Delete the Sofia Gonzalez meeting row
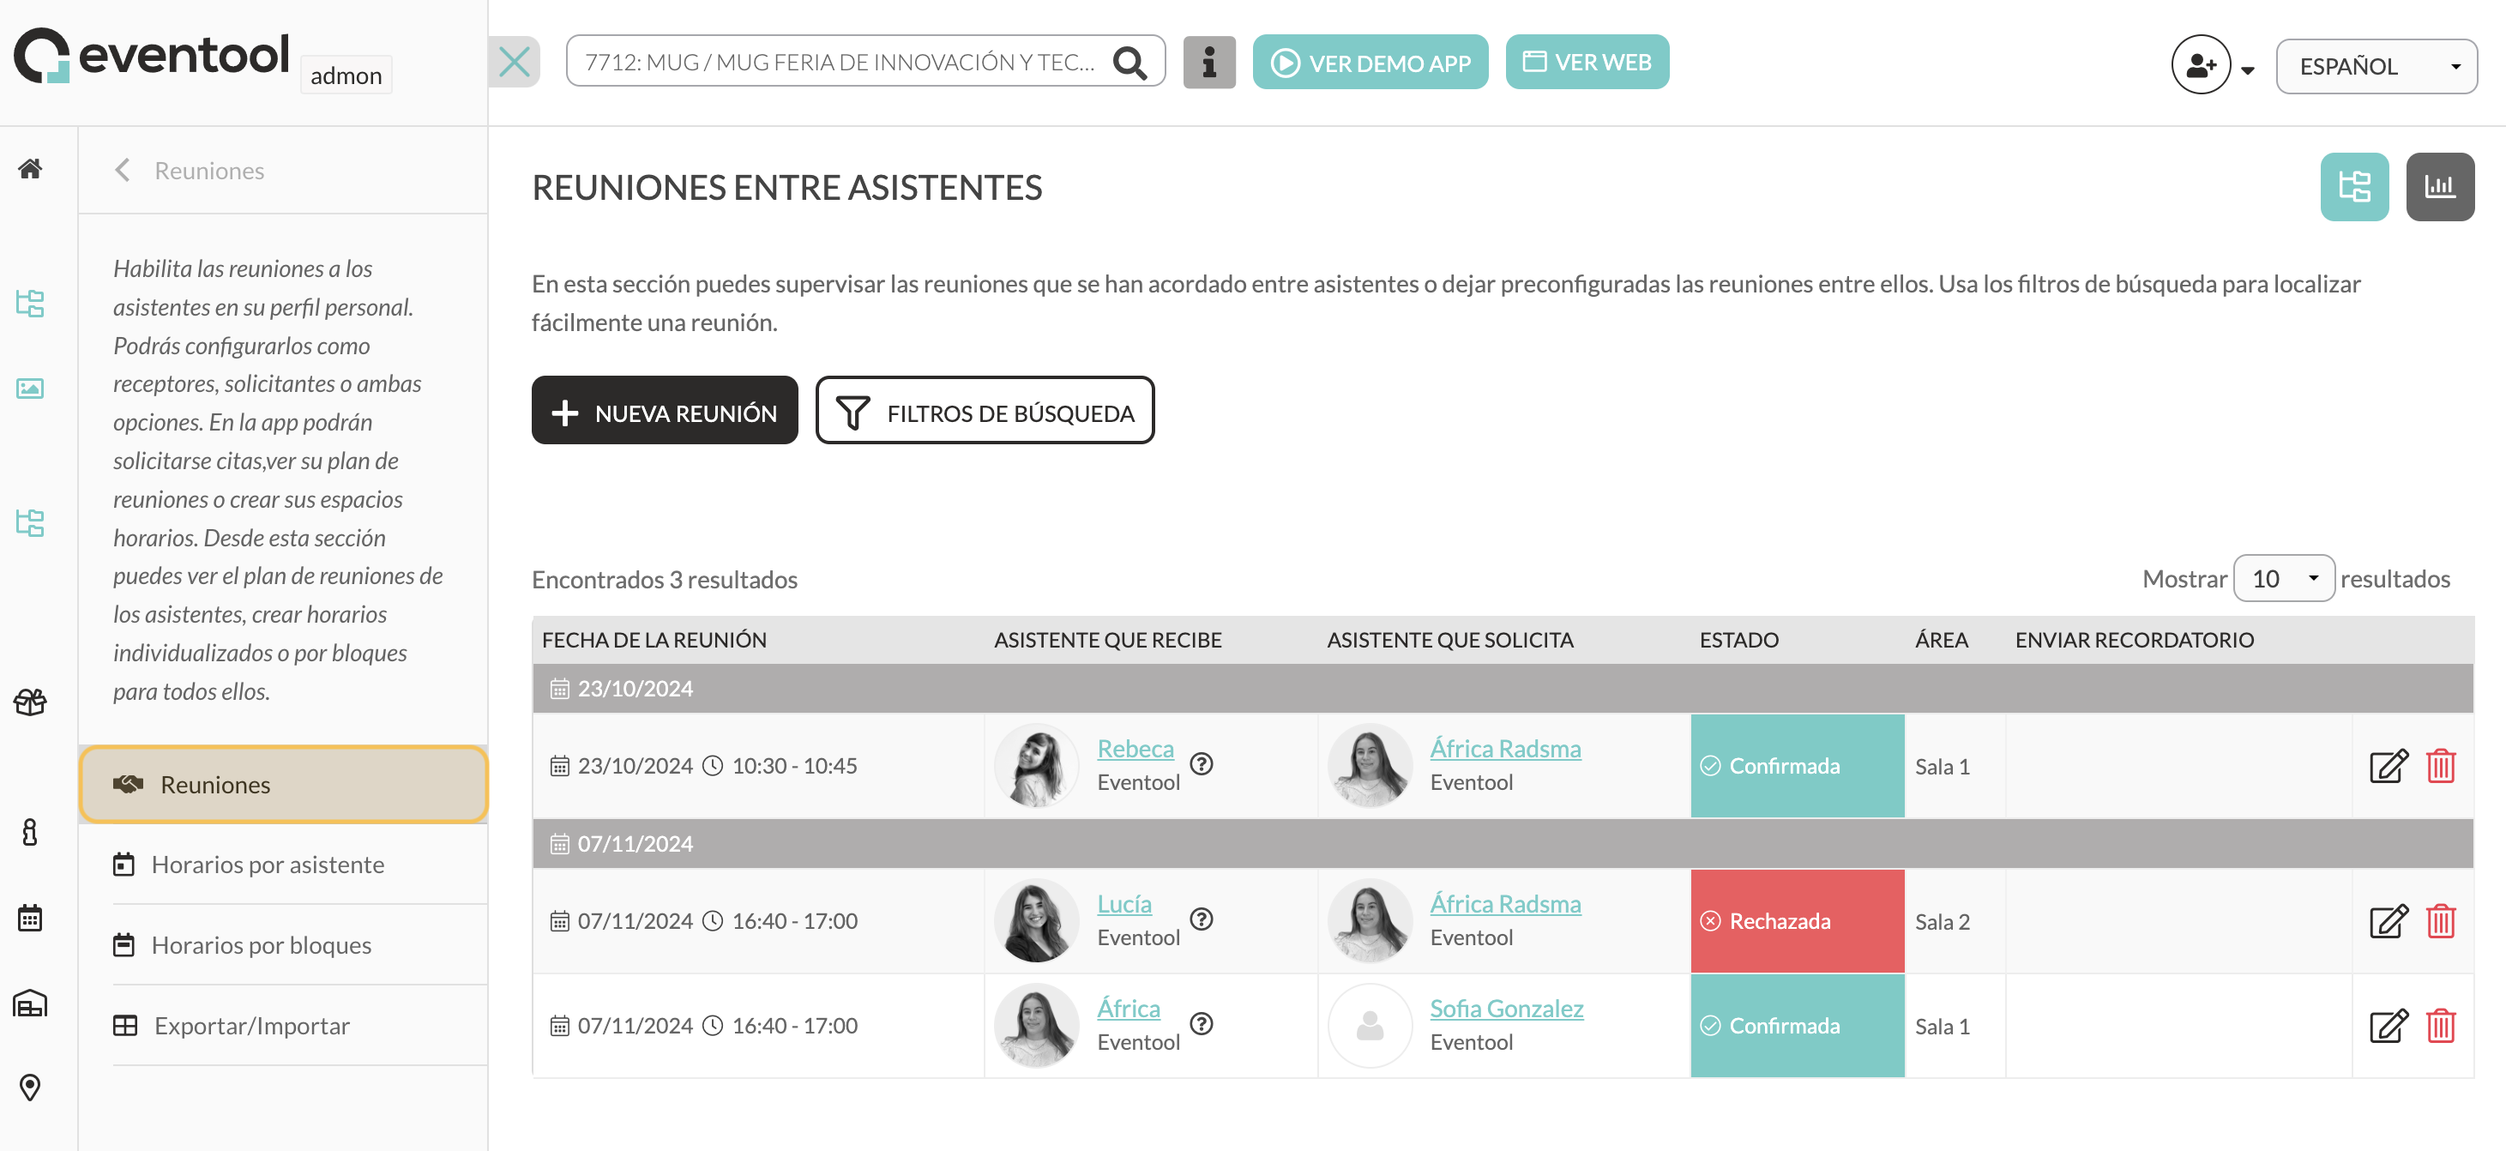Screen dimensions: 2506x1151 coord(2441,1027)
